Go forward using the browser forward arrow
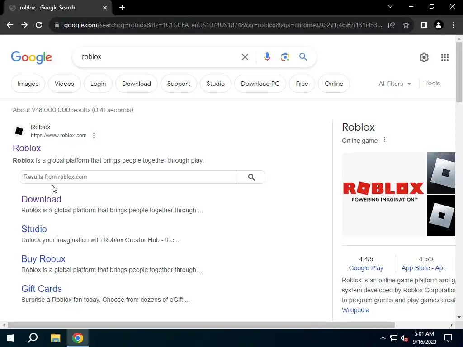 point(24,25)
